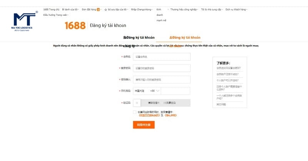Click the 了解更多 heading text
Viewport: 308px width, 161px height.
tap(223, 63)
